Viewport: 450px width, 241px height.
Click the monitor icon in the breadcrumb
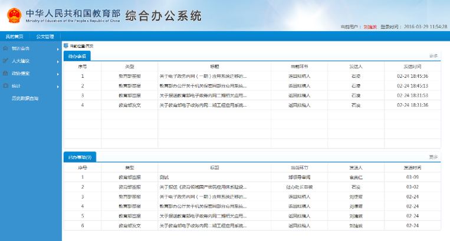[x=66, y=45]
